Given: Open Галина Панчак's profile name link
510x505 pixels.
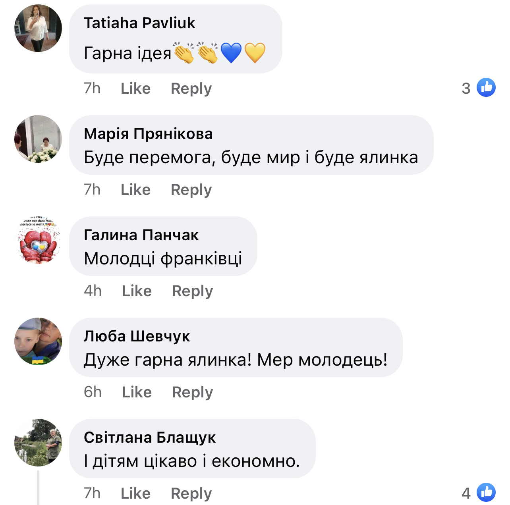Looking at the screenshot, I should pyautogui.click(x=141, y=235).
